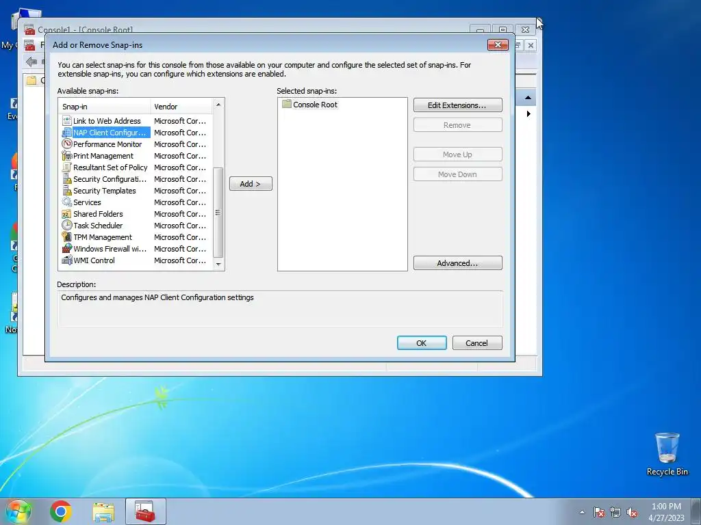Click the Windows Firewall brick wall icon
This screenshot has height=525, width=701.
coord(66,249)
